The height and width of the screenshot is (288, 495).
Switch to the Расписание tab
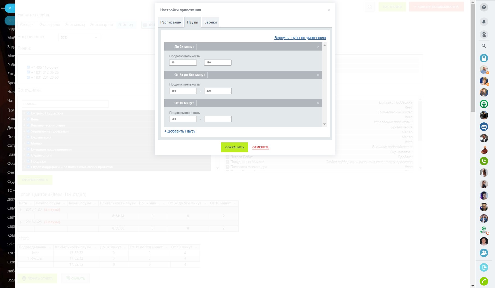pyautogui.click(x=171, y=22)
